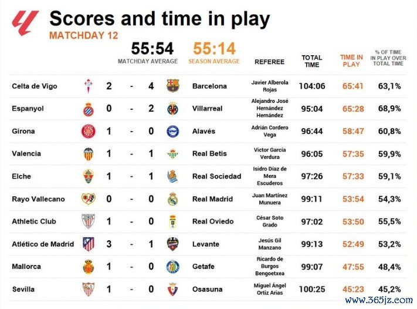Choose the Atlético de Madrid crest
Image resolution: width=417 pixels, height=309 pixels.
point(88,244)
